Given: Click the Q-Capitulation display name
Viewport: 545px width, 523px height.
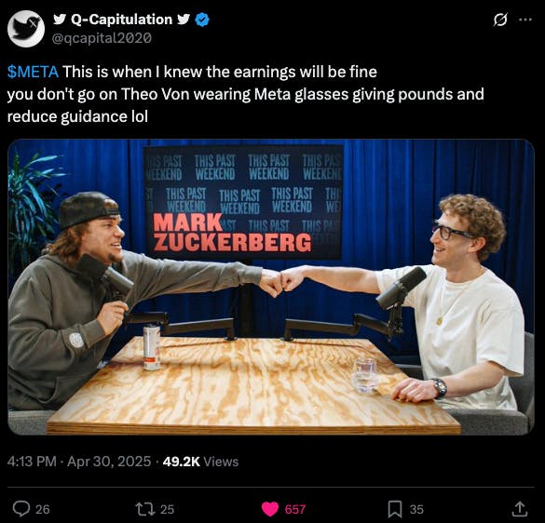Looking at the screenshot, I should click(121, 20).
